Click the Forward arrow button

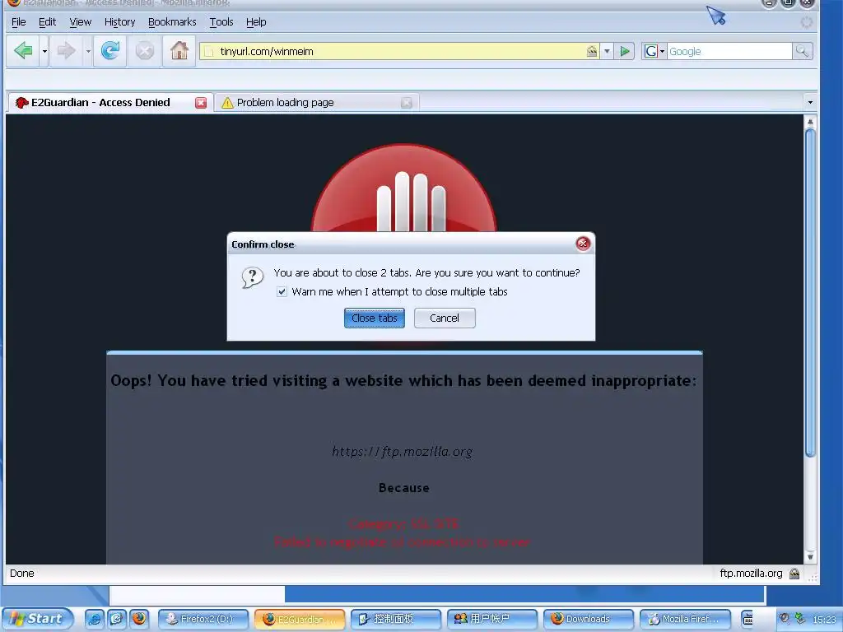(x=66, y=51)
